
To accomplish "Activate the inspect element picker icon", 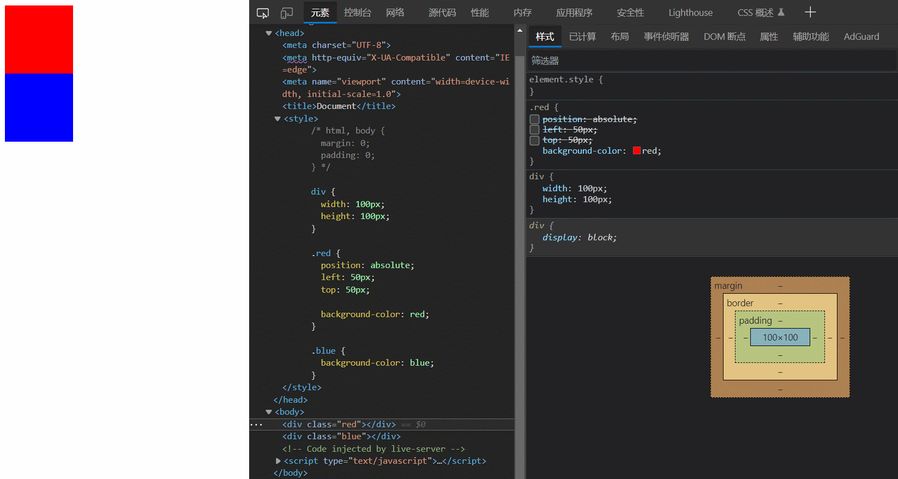I will (x=263, y=13).
